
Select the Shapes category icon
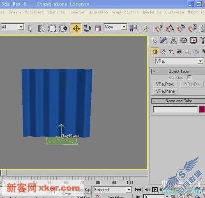[163, 52]
